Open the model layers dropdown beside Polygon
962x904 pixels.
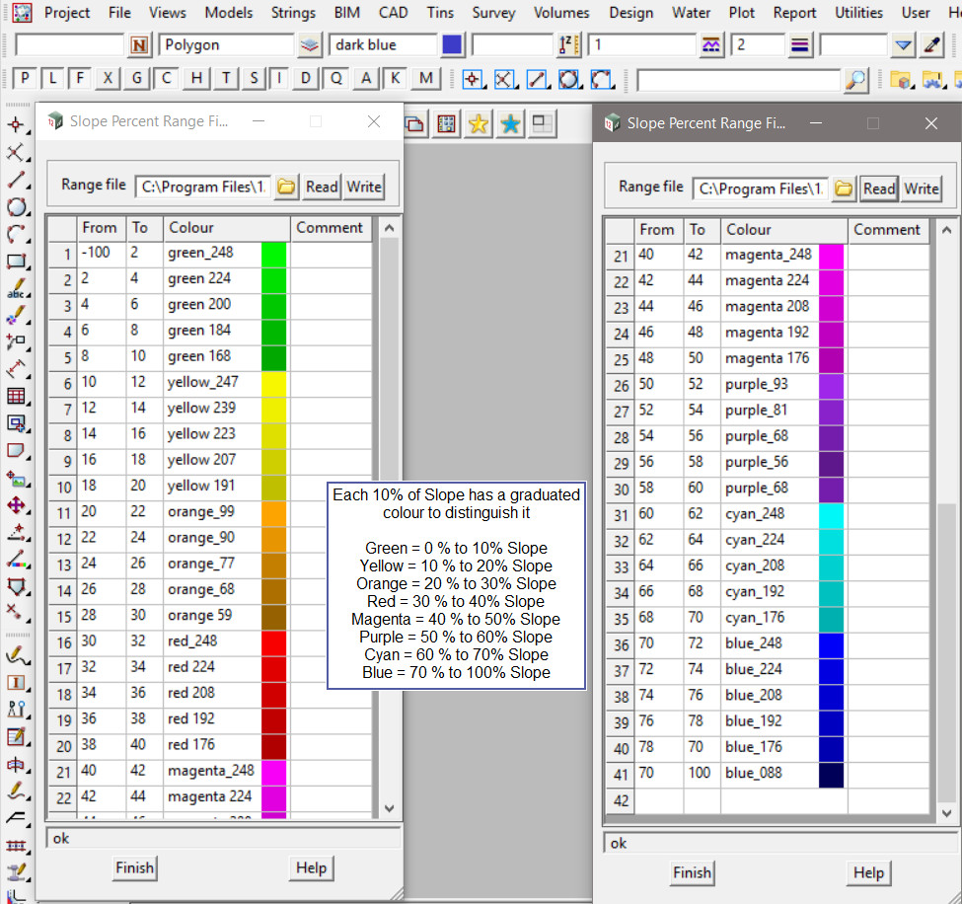[310, 45]
